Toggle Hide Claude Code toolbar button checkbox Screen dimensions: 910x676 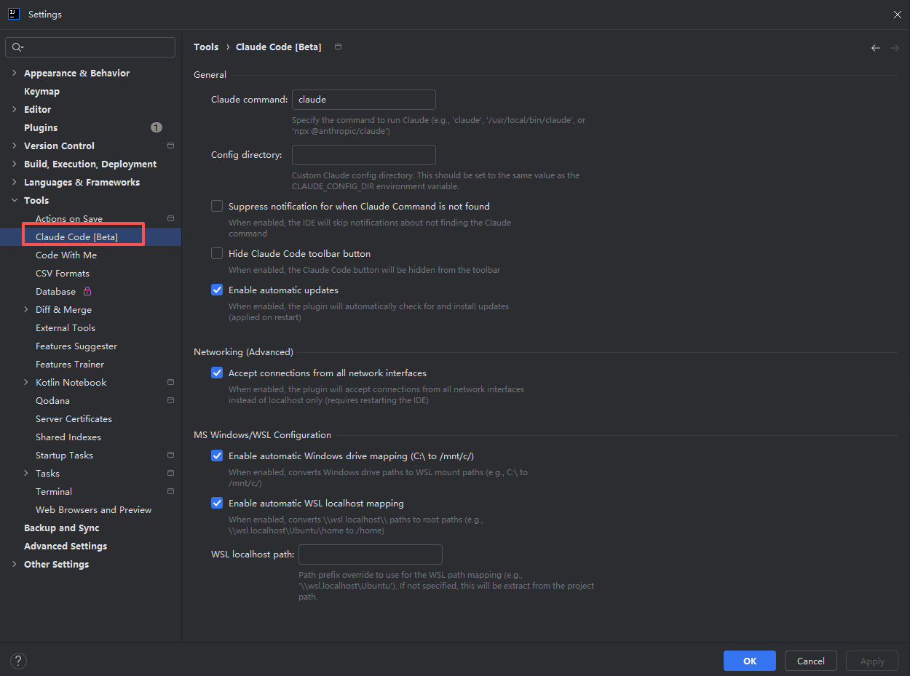point(217,253)
